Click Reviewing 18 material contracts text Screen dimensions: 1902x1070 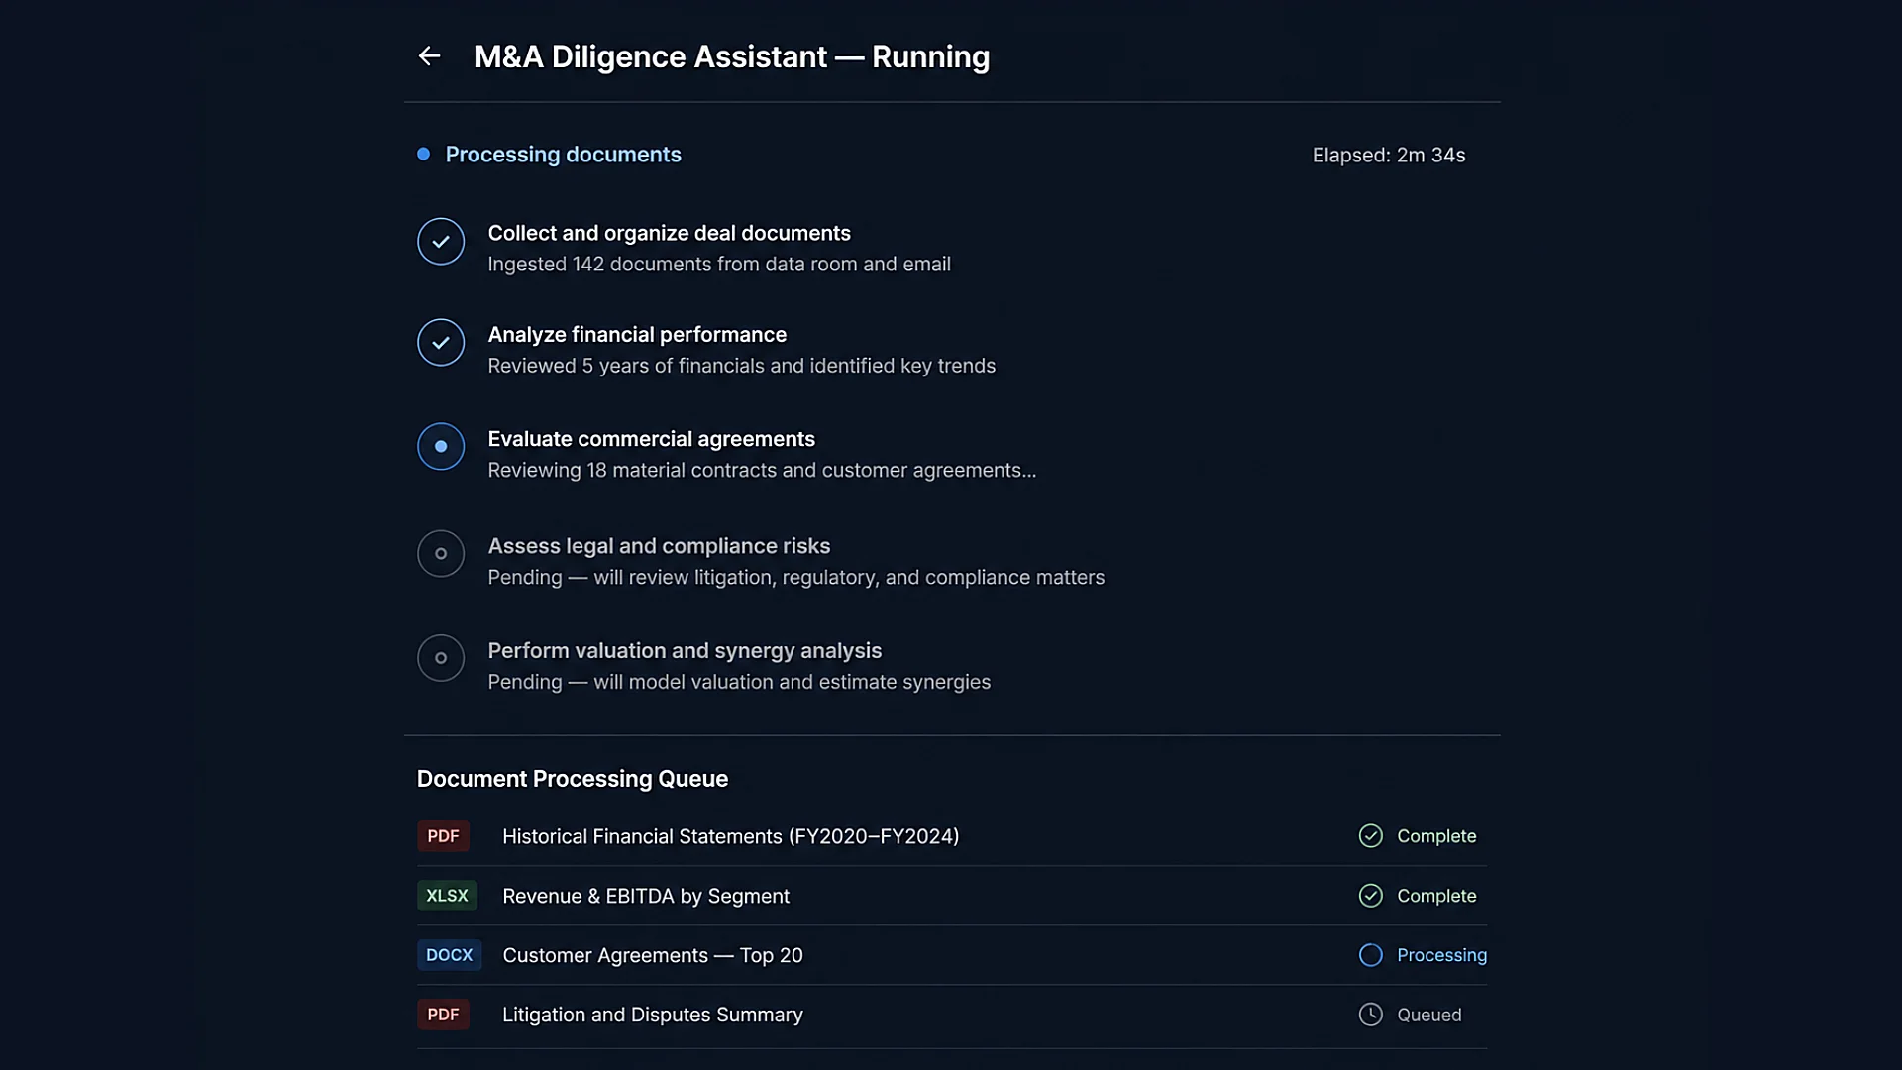tap(762, 471)
